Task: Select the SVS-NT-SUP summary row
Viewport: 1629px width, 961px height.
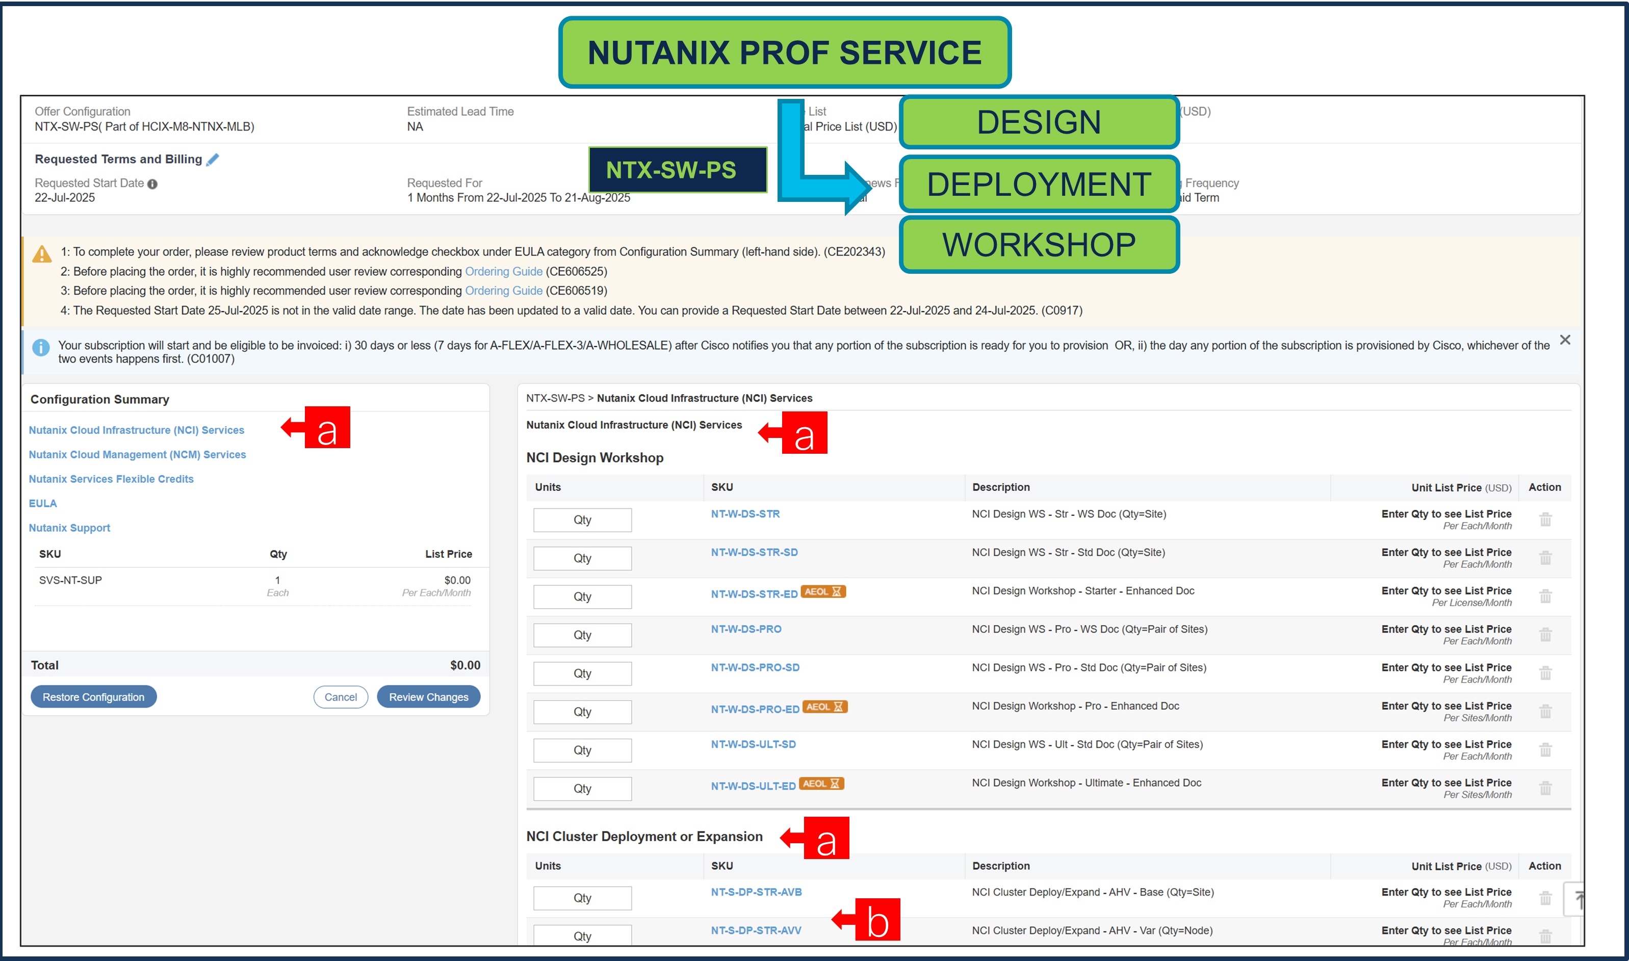Action: (x=255, y=586)
